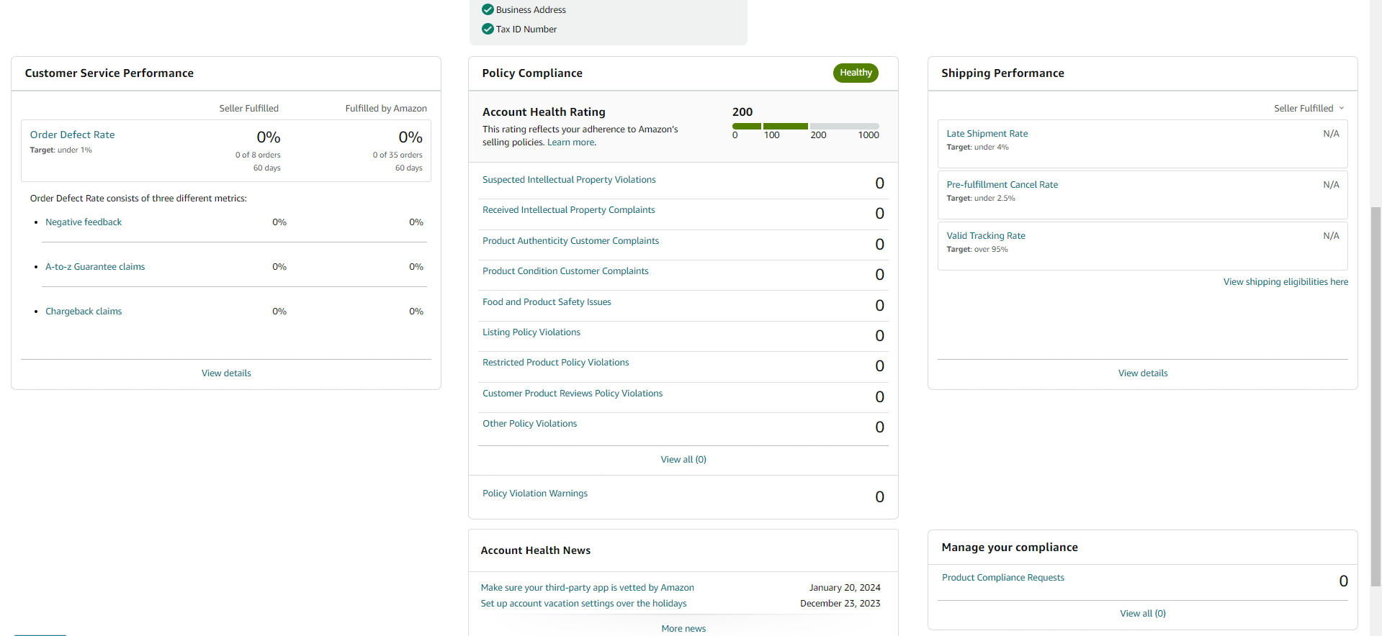Click the Tax ID Number checkmark icon
The height and width of the screenshot is (636, 1382).
point(488,29)
